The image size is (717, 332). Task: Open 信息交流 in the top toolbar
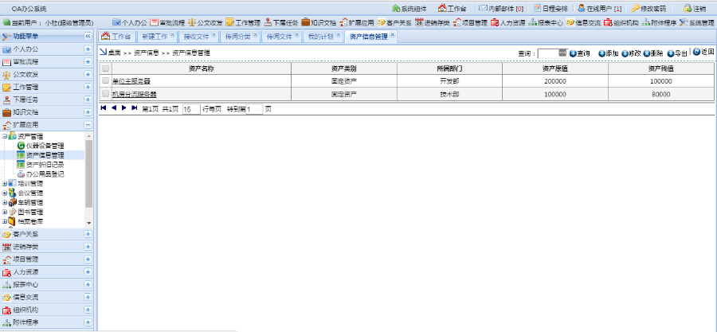pyautogui.click(x=583, y=22)
